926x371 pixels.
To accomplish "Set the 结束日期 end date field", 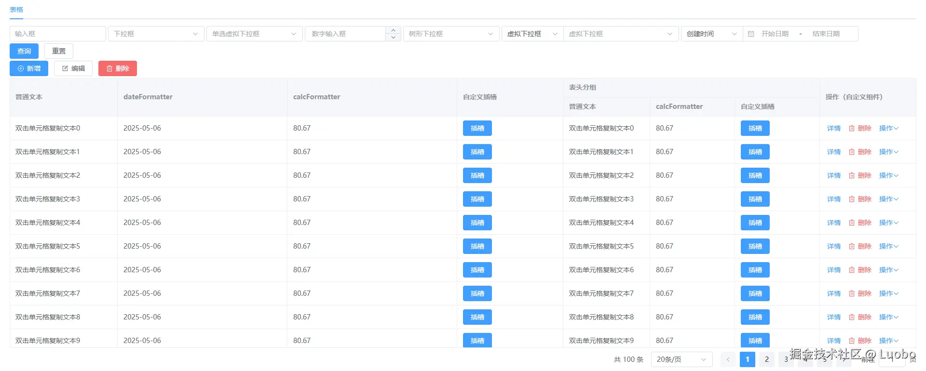I will [x=826, y=34].
